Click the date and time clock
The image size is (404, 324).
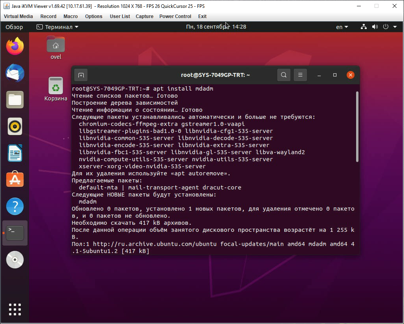tap(216, 27)
